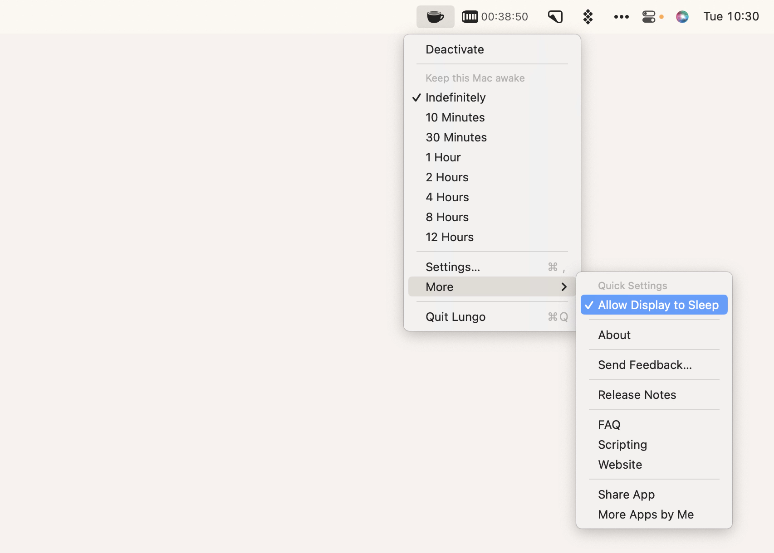Select the 2 Hours duration
The height and width of the screenshot is (553, 774).
pos(492,177)
